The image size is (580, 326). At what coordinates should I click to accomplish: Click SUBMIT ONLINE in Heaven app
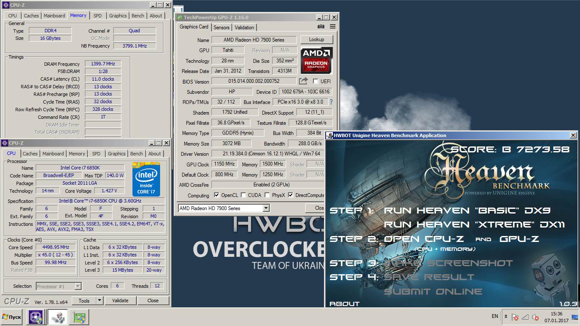[433, 292]
